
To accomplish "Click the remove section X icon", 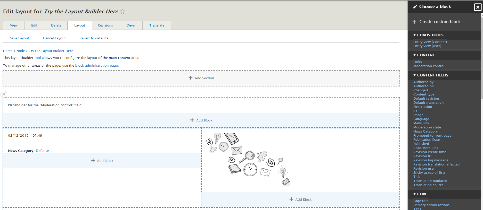I will tap(4, 94).
